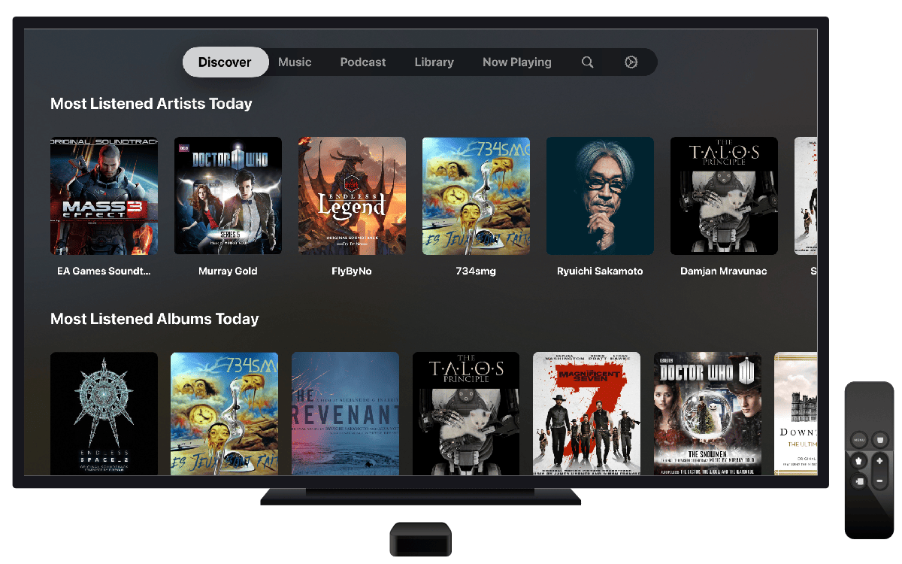Click the "734smg" artist name
902x564 pixels.
pyautogui.click(x=477, y=271)
